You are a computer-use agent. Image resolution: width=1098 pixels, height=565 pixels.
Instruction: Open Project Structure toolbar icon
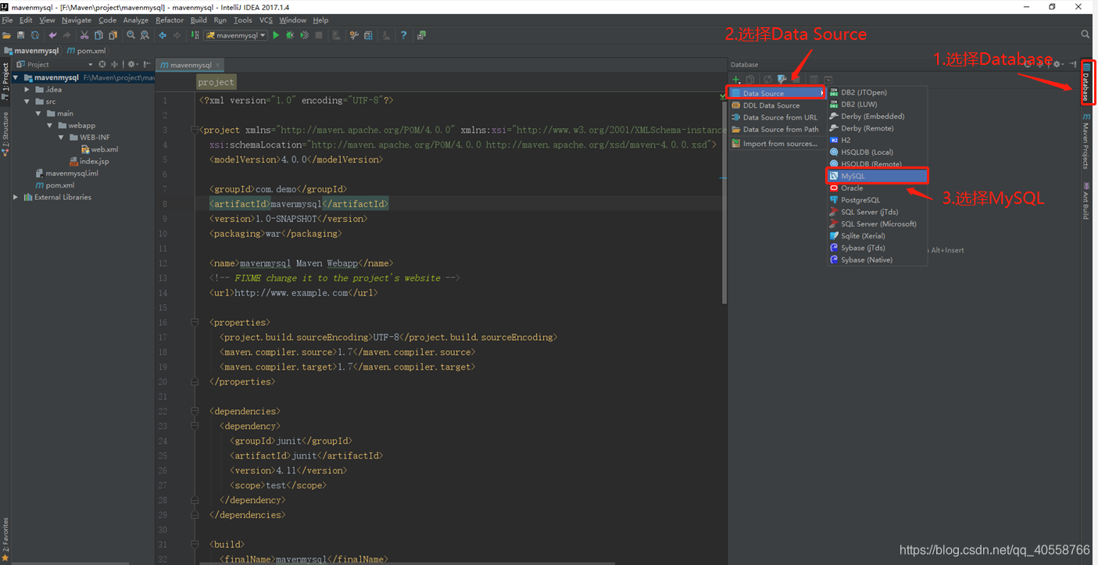[x=368, y=35]
